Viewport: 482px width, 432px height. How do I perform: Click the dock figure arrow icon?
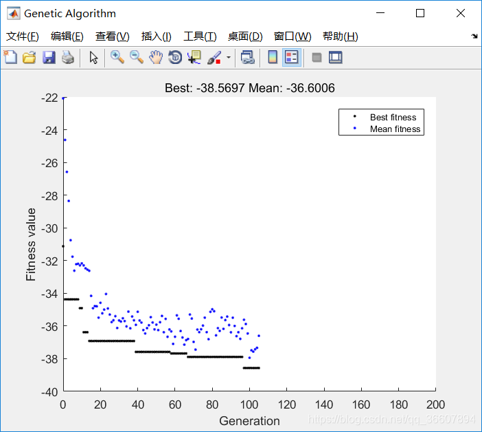click(474, 36)
